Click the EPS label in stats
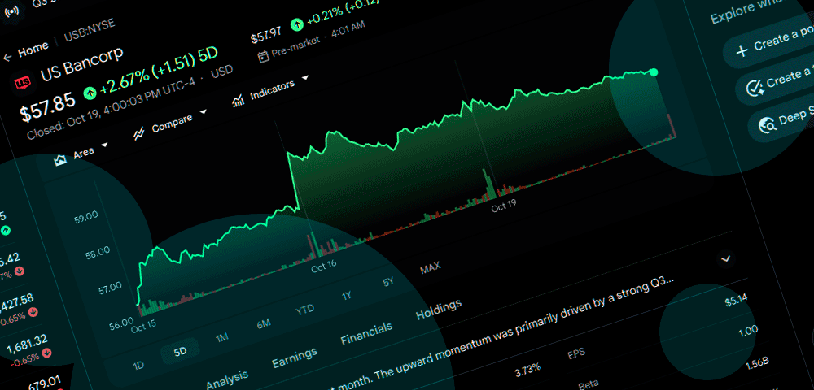The width and height of the screenshot is (814, 390). 576,354
